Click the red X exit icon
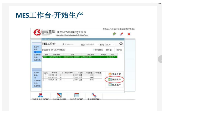219x123 pixels. point(129,34)
